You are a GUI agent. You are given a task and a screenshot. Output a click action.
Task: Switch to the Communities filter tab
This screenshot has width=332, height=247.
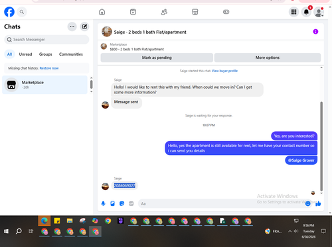tap(71, 54)
